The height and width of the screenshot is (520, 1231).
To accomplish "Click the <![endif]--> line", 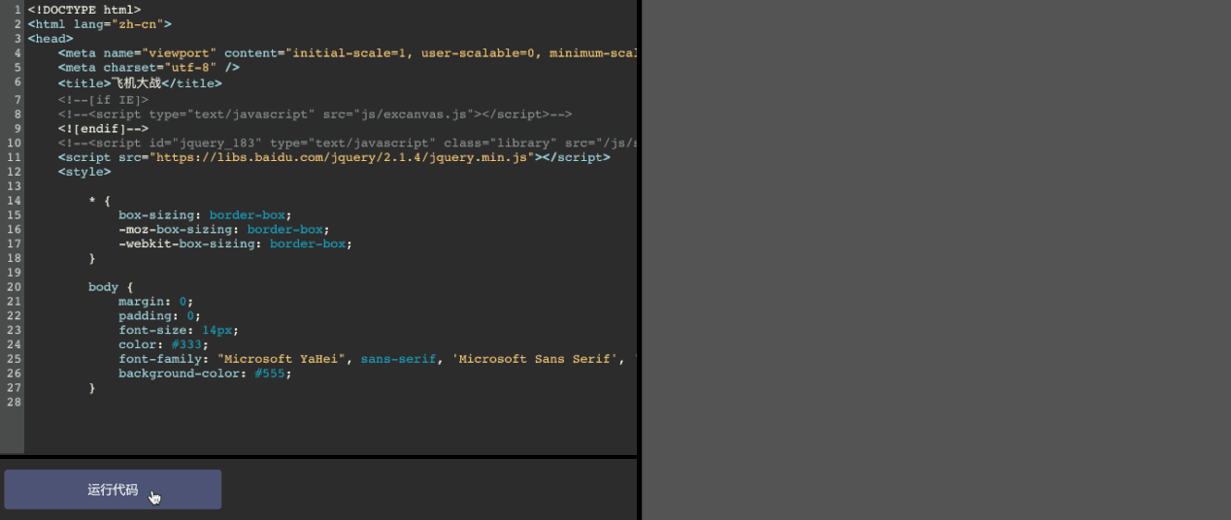I will pos(103,128).
